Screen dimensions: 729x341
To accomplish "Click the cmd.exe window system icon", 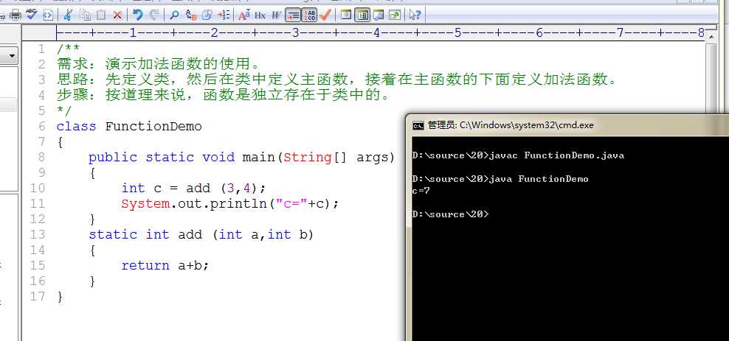I will pyautogui.click(x=418, y=125).
